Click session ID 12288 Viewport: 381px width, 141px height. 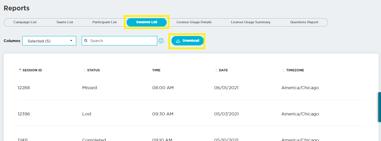[24, 88]
